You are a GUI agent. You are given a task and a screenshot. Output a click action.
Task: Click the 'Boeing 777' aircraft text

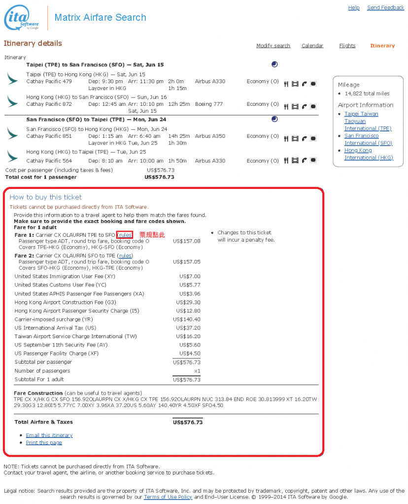coord(209,104)
